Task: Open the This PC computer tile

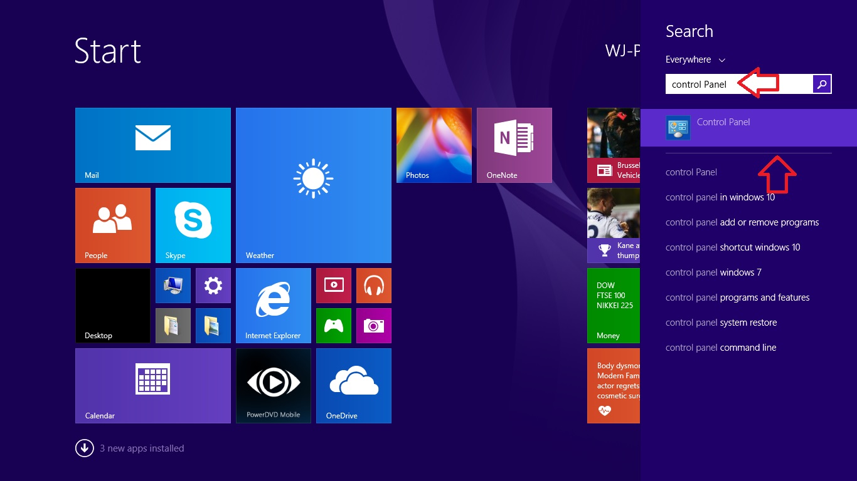Action: 173,286
